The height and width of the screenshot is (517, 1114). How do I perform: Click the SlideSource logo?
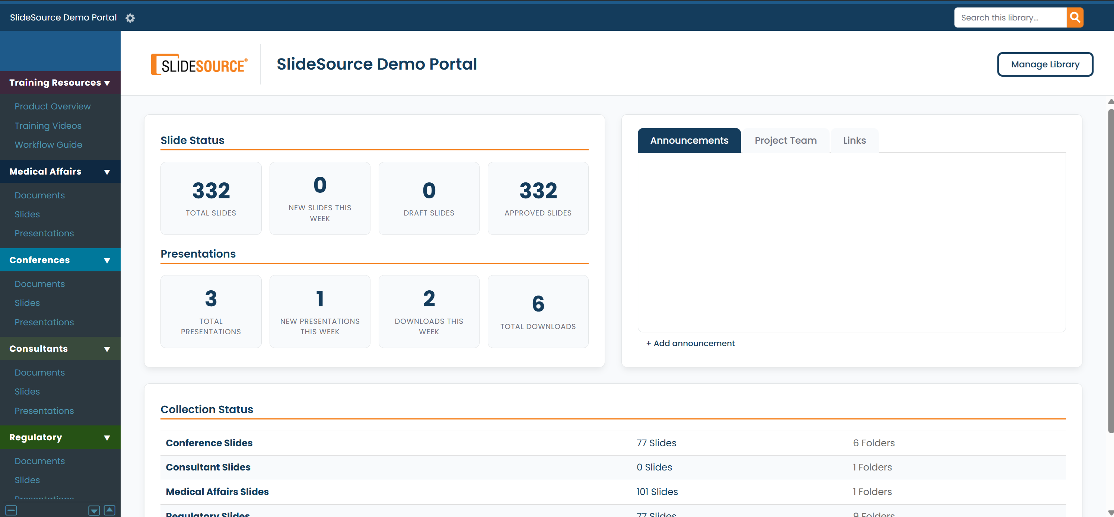(199, 64)
